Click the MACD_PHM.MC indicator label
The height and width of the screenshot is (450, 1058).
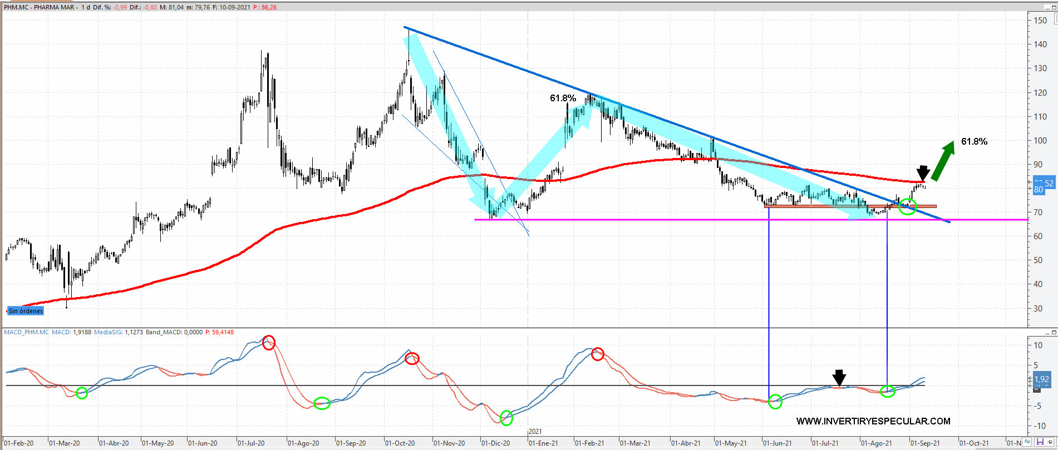point(26,332)
